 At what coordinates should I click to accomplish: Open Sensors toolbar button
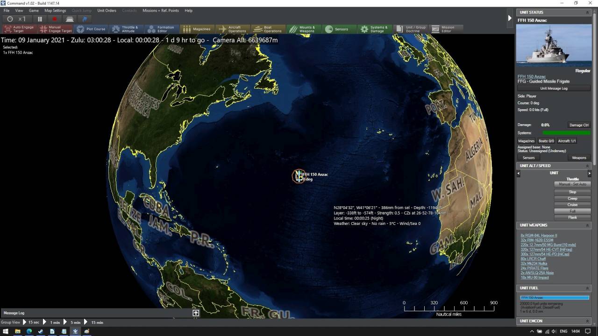[336, 29]
